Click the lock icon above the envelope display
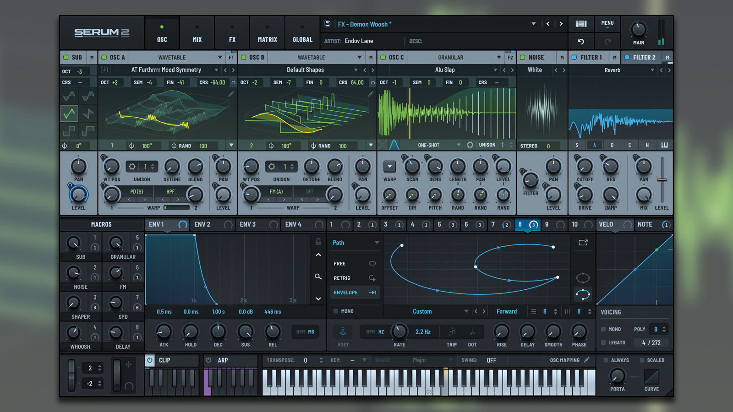The width and height of the screenshot is (733, 412). pyautogui.click(x=318, y=242)
